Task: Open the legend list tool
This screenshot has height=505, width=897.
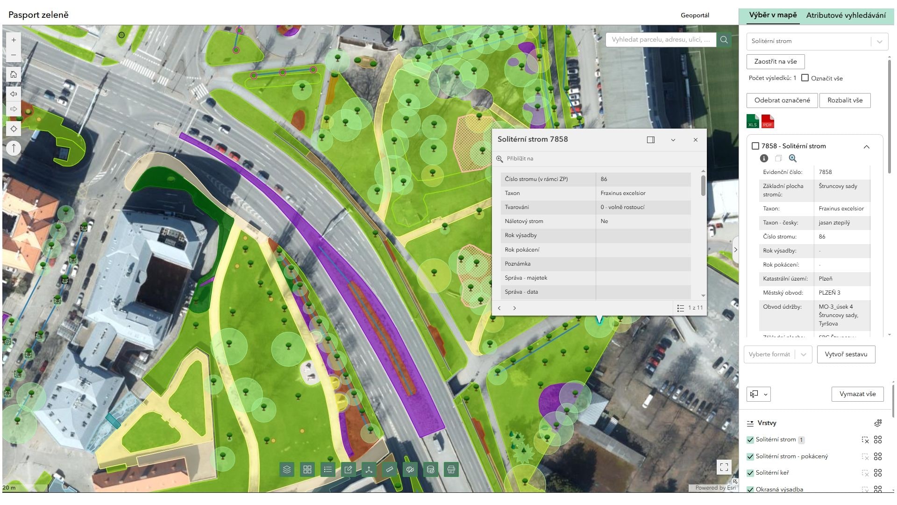Action: (328, 469)
